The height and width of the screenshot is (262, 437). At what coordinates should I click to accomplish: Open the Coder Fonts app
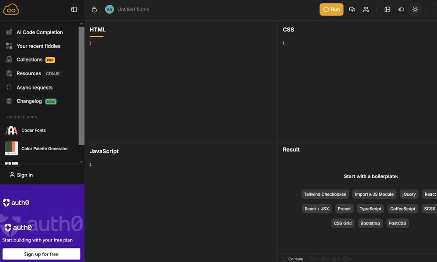(34, 130)
